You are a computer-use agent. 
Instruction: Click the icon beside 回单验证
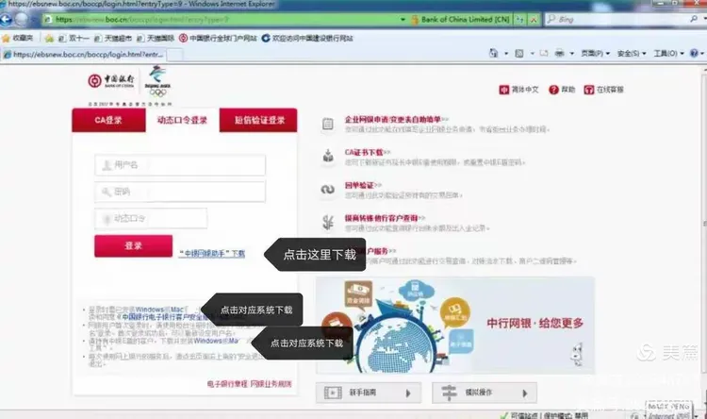point(328,189)
